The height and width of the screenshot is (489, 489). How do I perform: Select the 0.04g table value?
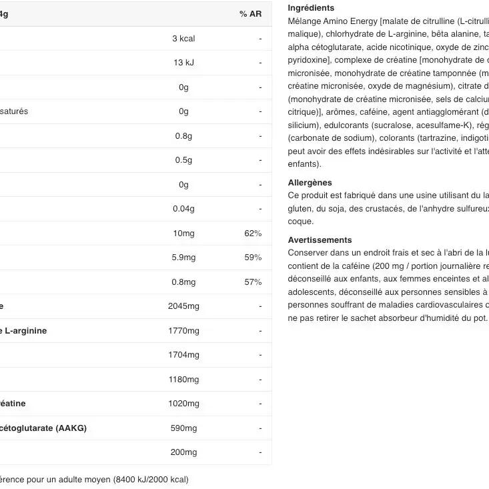click(x=183, y=209)
